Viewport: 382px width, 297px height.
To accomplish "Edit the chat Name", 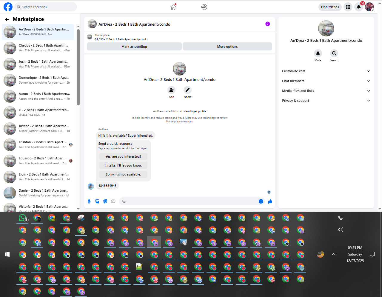I will coord(187,90).
